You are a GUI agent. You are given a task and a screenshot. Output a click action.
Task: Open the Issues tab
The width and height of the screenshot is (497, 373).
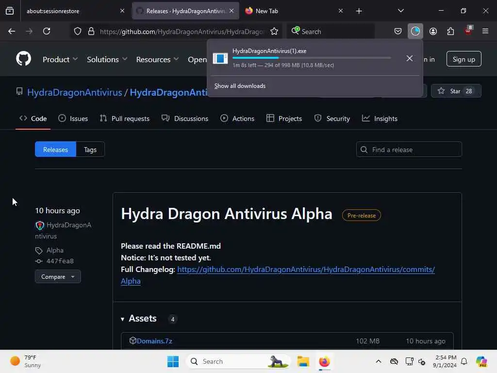[73, 119]
